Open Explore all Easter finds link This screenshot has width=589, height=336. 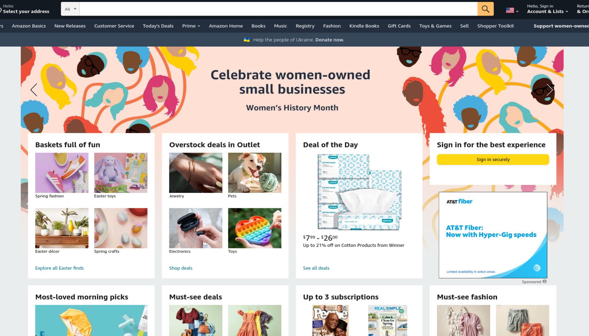click(60, 268)
